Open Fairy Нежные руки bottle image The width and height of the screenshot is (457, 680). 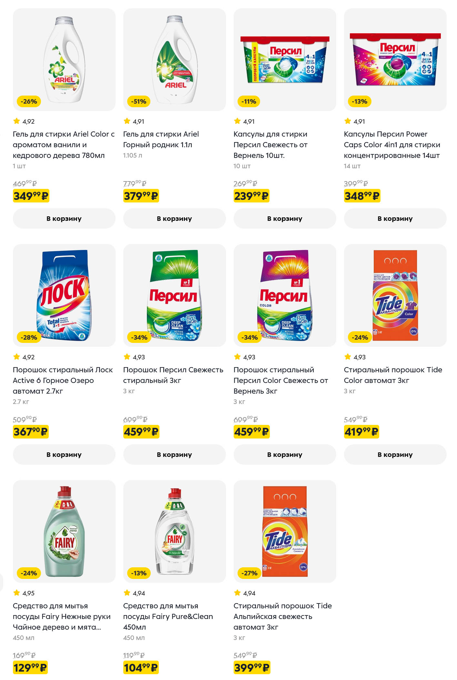click(x=64, y=531)
